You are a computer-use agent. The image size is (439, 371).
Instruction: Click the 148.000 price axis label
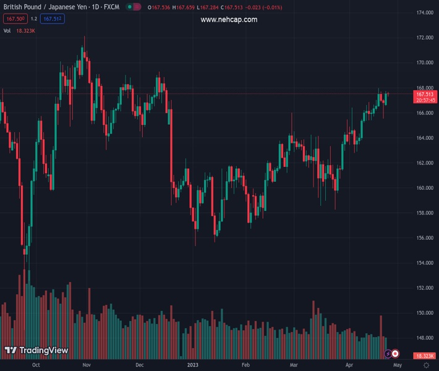425,338
